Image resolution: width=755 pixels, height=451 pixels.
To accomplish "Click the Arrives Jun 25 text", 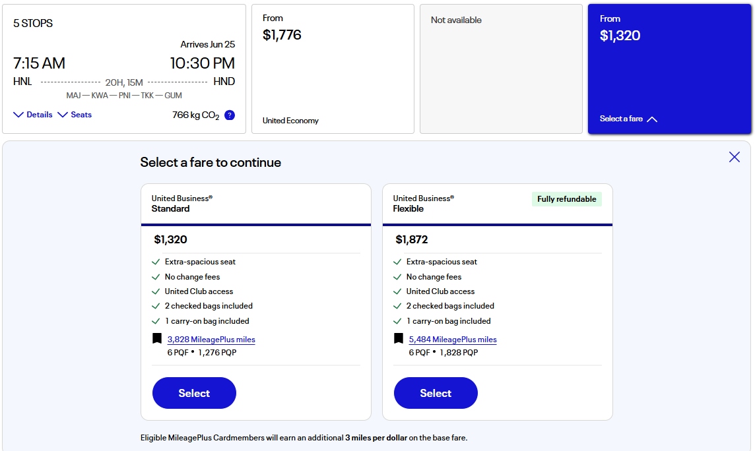I will (207, 44).
